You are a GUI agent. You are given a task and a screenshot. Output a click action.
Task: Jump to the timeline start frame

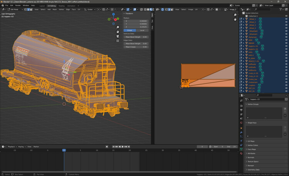tap(113, 147)
